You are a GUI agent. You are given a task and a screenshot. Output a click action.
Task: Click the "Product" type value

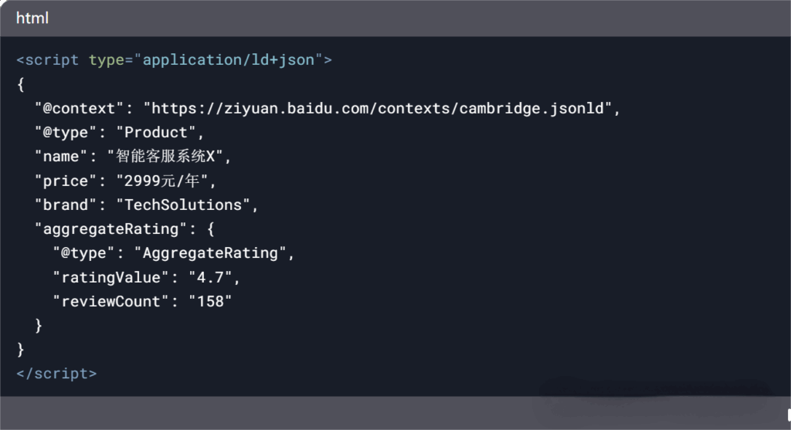(x=156, y=133)
